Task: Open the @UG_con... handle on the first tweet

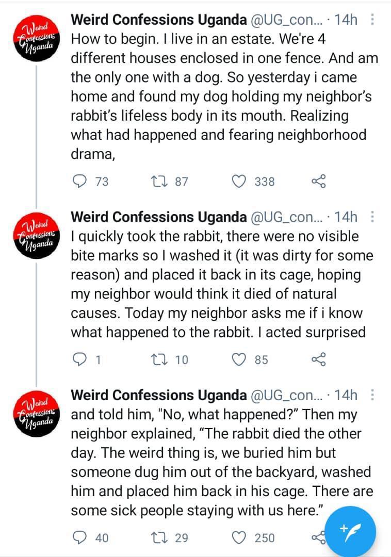Action: 287,20
